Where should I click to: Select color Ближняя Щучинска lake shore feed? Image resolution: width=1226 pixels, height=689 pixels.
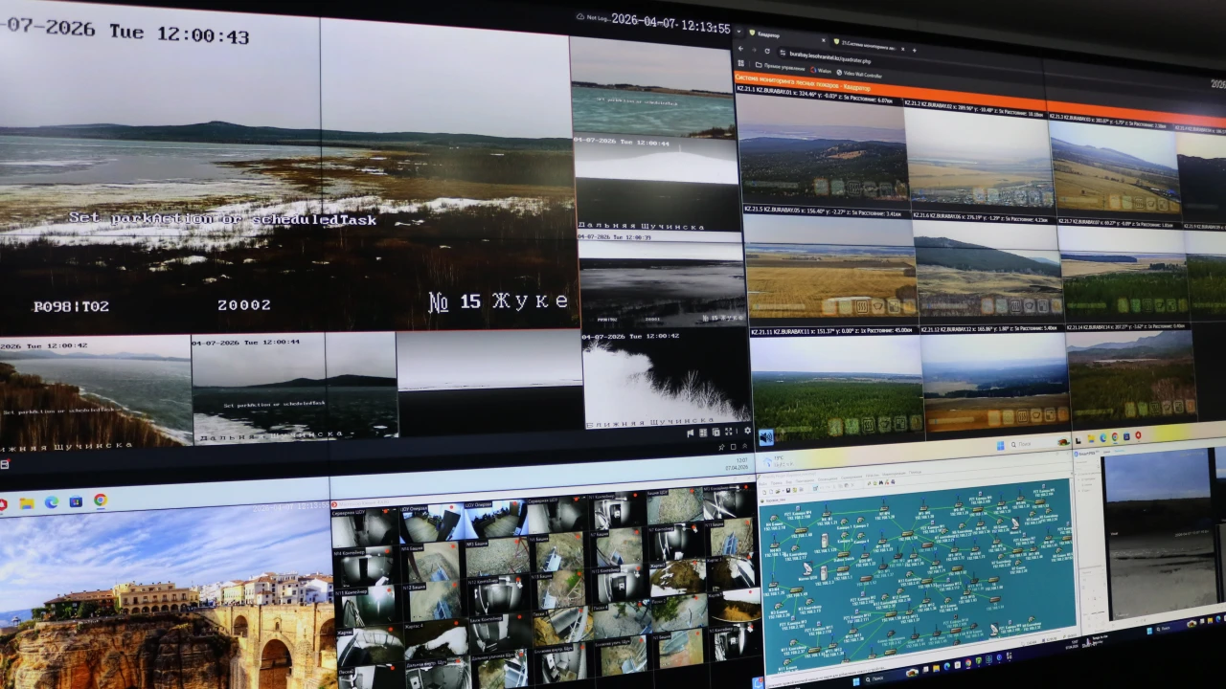(x=95, y=392)
